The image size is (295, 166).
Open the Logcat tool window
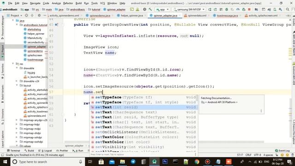pyautogui.click(x=45, y=151)
